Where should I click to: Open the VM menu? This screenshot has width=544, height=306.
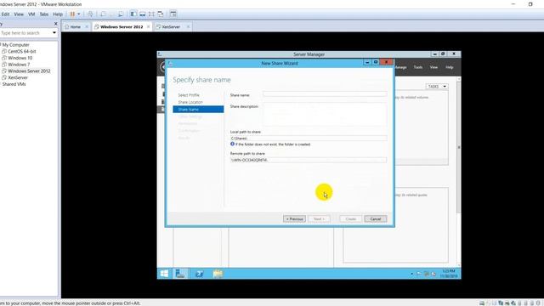(x=31, y=14)
